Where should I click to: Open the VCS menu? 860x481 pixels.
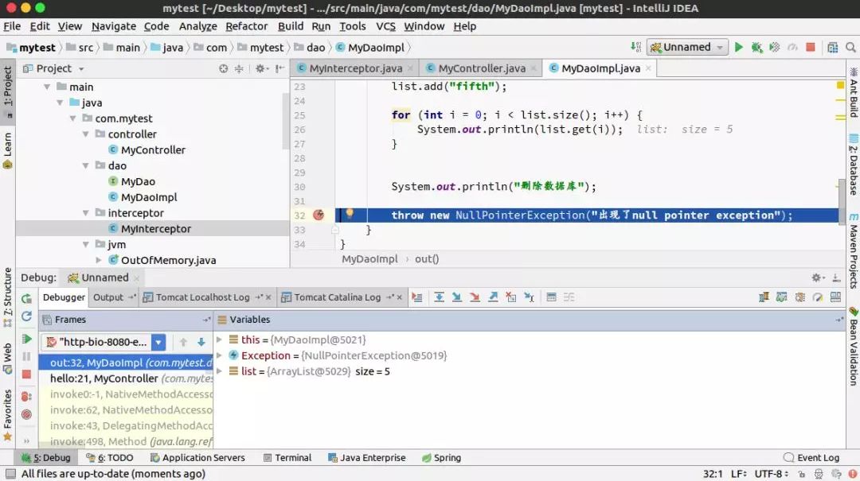(385, 26)
